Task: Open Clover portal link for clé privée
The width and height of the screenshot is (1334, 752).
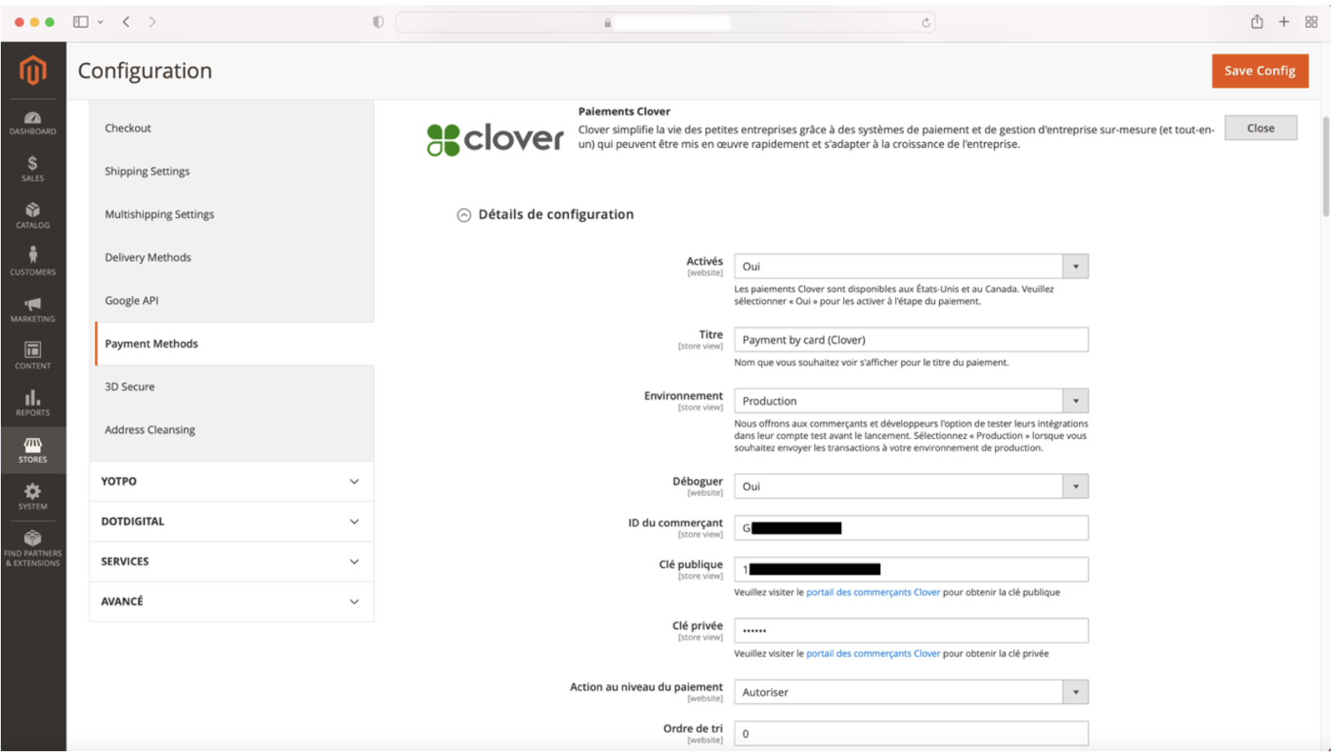Action: [873, 654]
